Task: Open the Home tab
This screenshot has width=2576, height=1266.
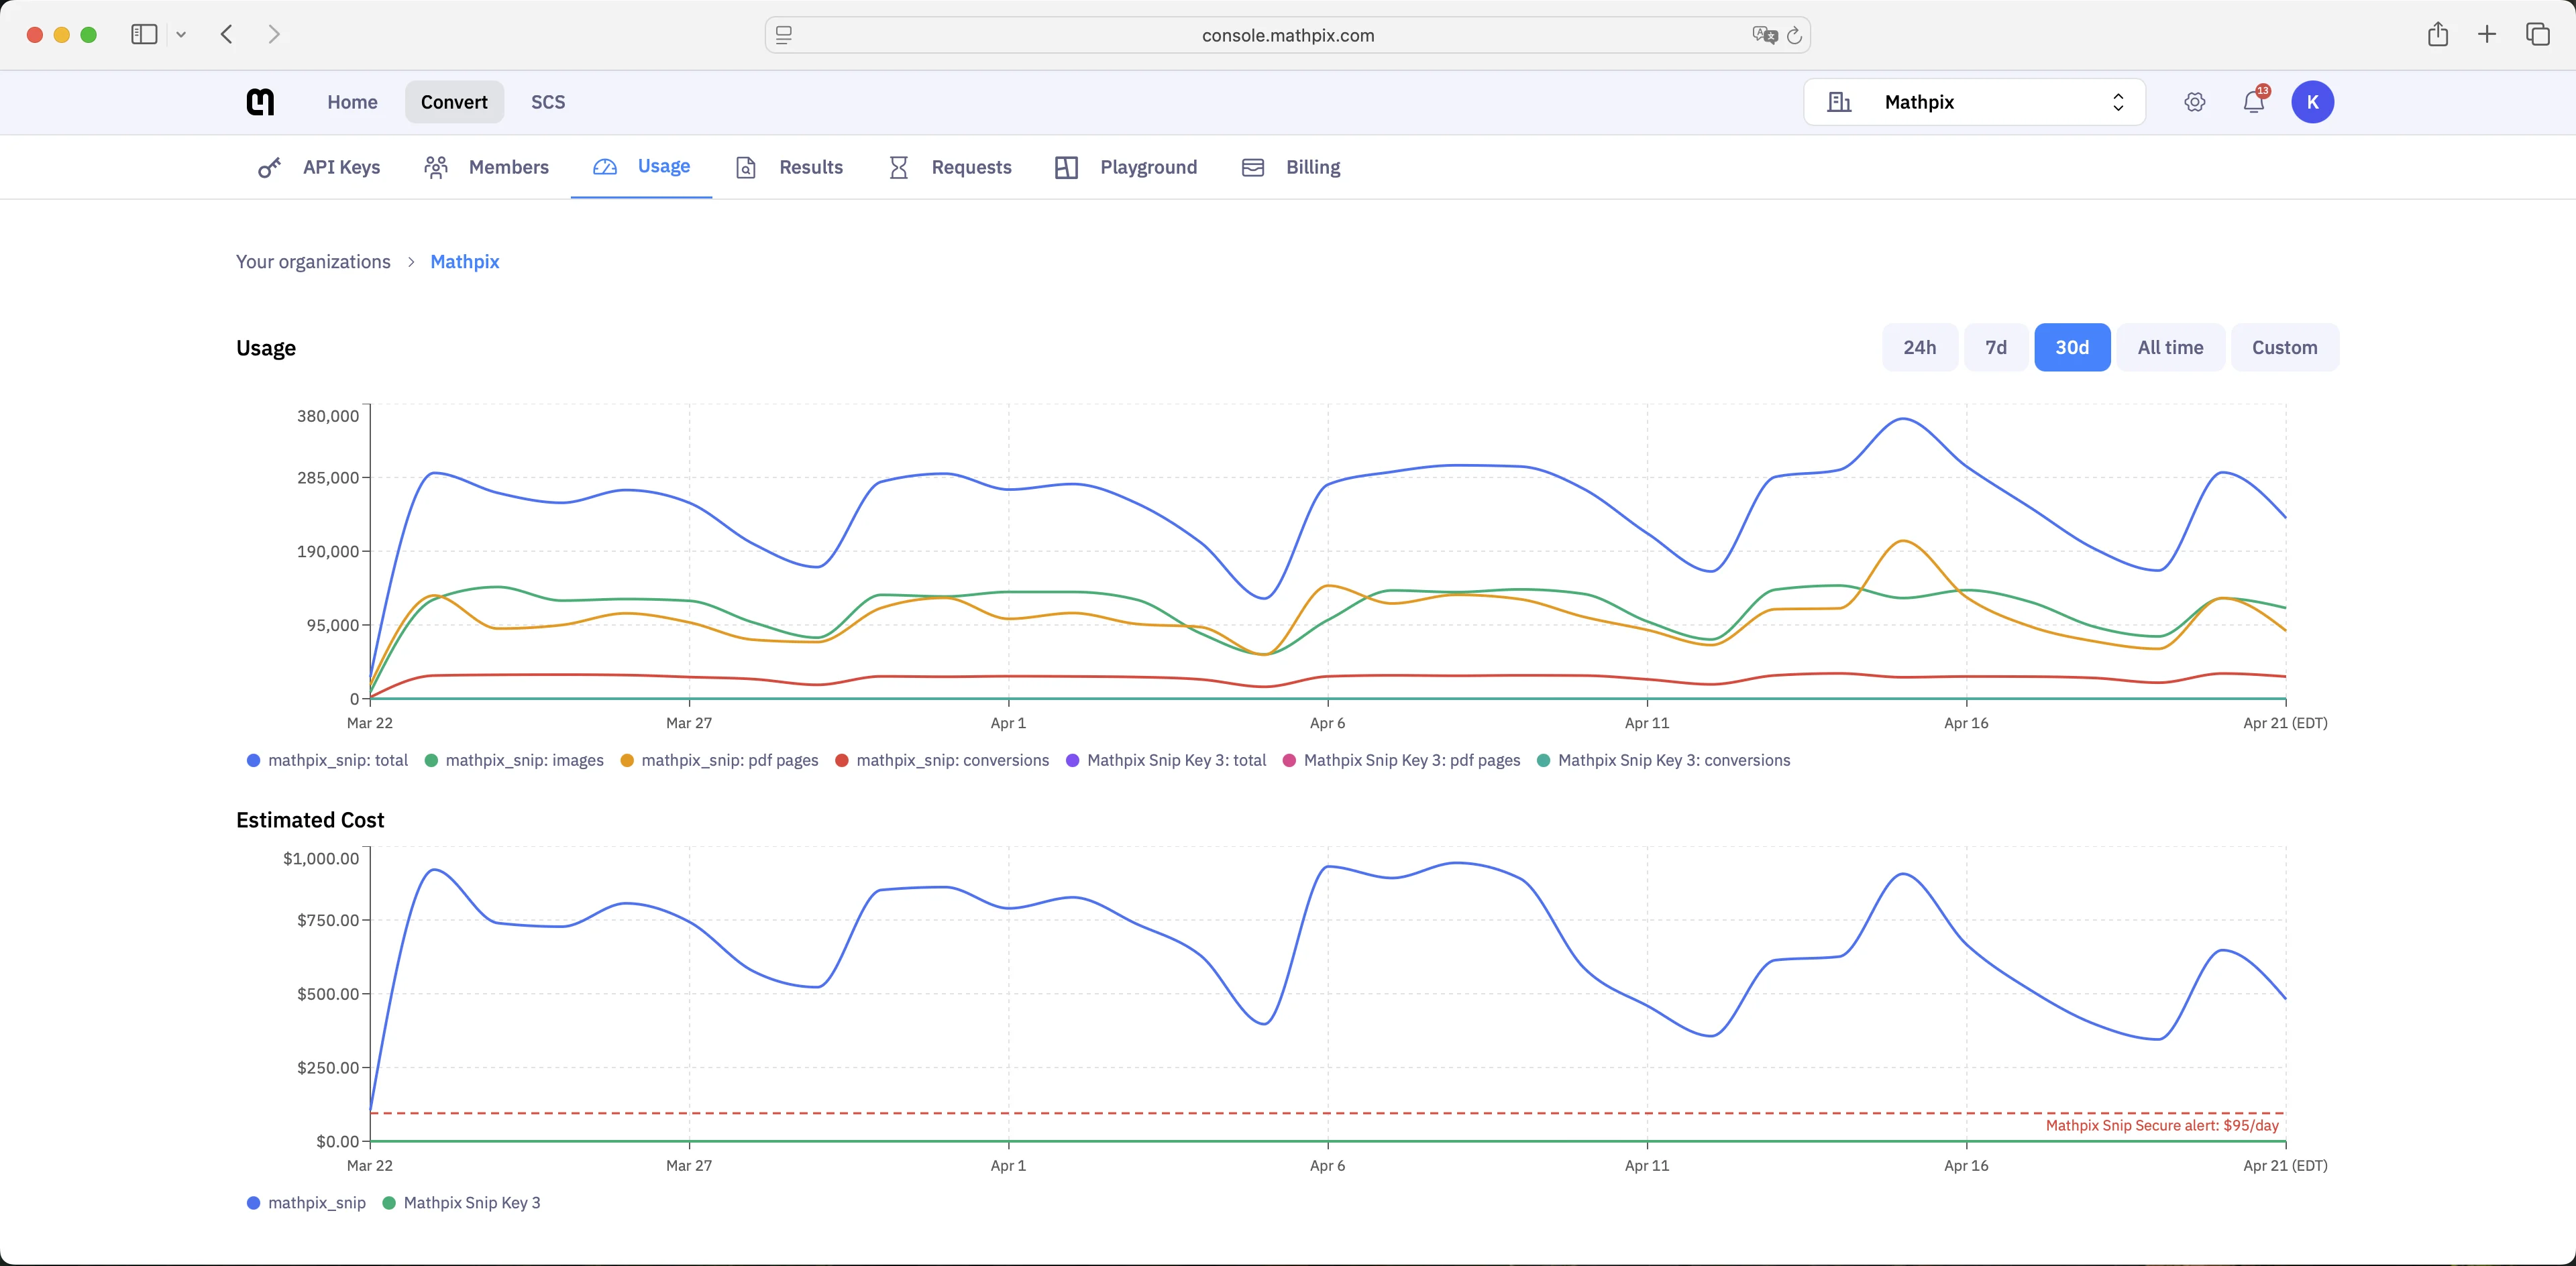Action: click(x=352, y=102)
